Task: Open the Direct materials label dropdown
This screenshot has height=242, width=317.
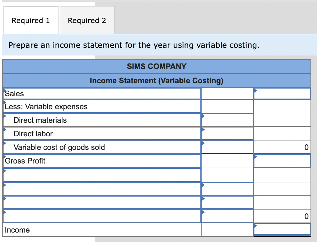Action: pyautogui.click(x=102, y=120)
